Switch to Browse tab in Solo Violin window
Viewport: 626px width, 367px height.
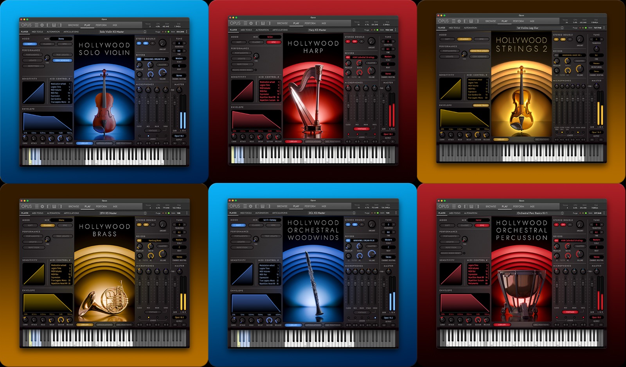pos(74,25)
